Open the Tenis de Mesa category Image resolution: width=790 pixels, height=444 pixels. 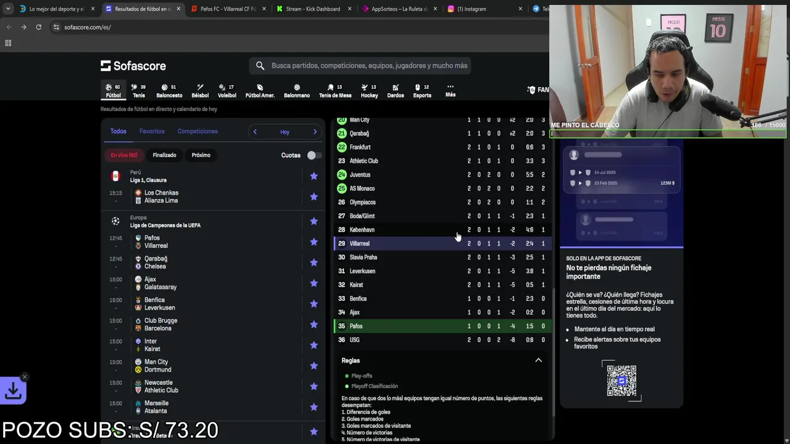point(335,91)
